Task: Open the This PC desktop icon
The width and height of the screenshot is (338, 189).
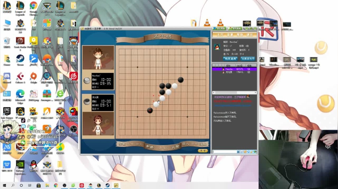Action: click(7, 25)
